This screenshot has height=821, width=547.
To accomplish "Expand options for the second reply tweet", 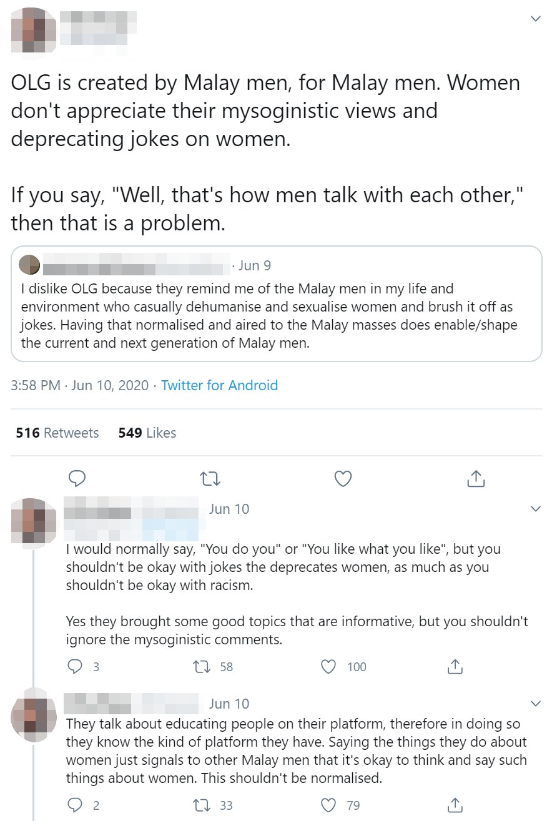I will [535, 704].
